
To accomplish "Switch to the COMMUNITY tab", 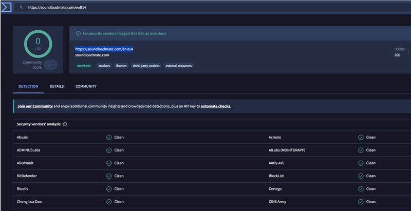I will coord(86,86).
